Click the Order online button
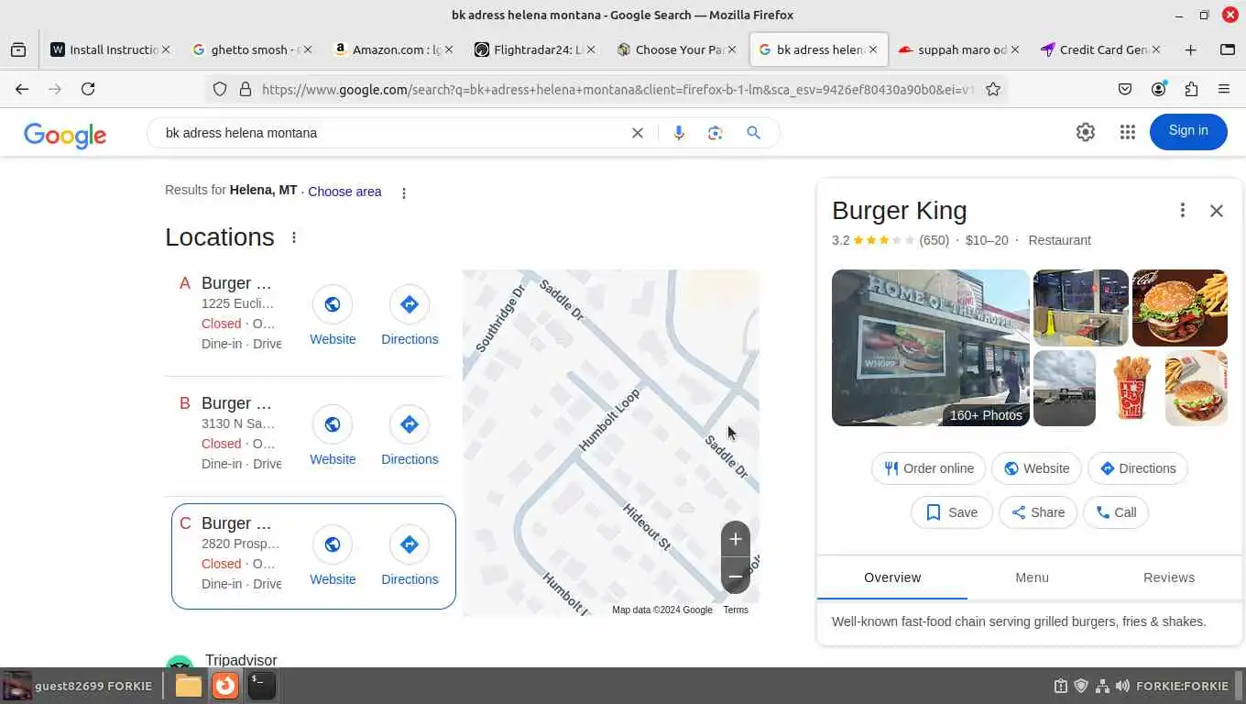Screen dimensions: 1246x704 click(928, 468)
